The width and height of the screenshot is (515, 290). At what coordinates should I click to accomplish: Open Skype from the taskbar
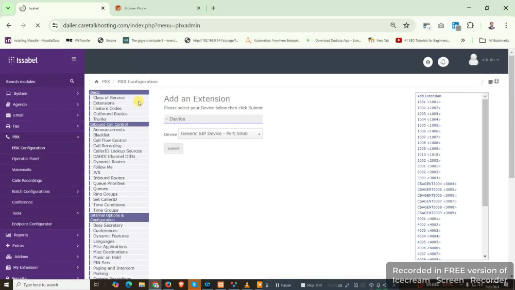click(194, 285)
